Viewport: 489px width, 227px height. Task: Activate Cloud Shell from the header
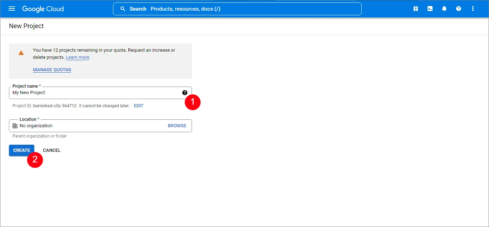coord(430,9)
